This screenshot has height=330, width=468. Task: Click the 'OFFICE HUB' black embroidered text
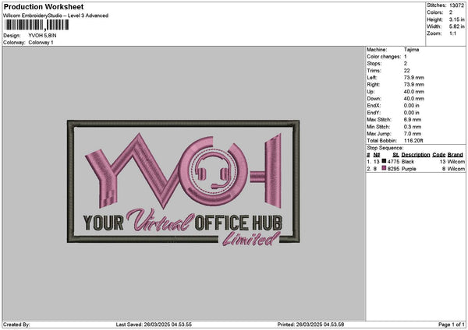pos(238,223)
